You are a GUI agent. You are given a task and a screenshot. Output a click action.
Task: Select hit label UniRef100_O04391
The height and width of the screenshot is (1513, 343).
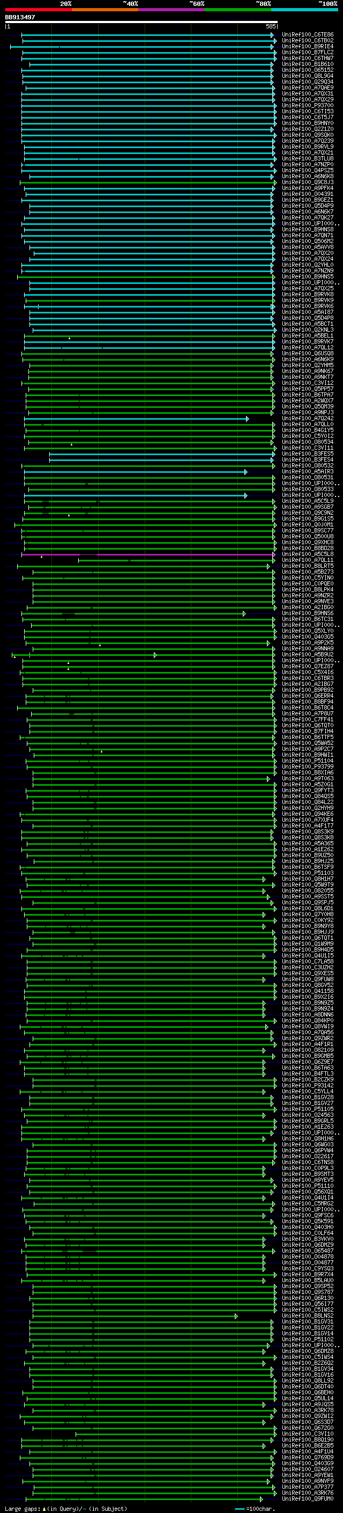click(307, 194)
